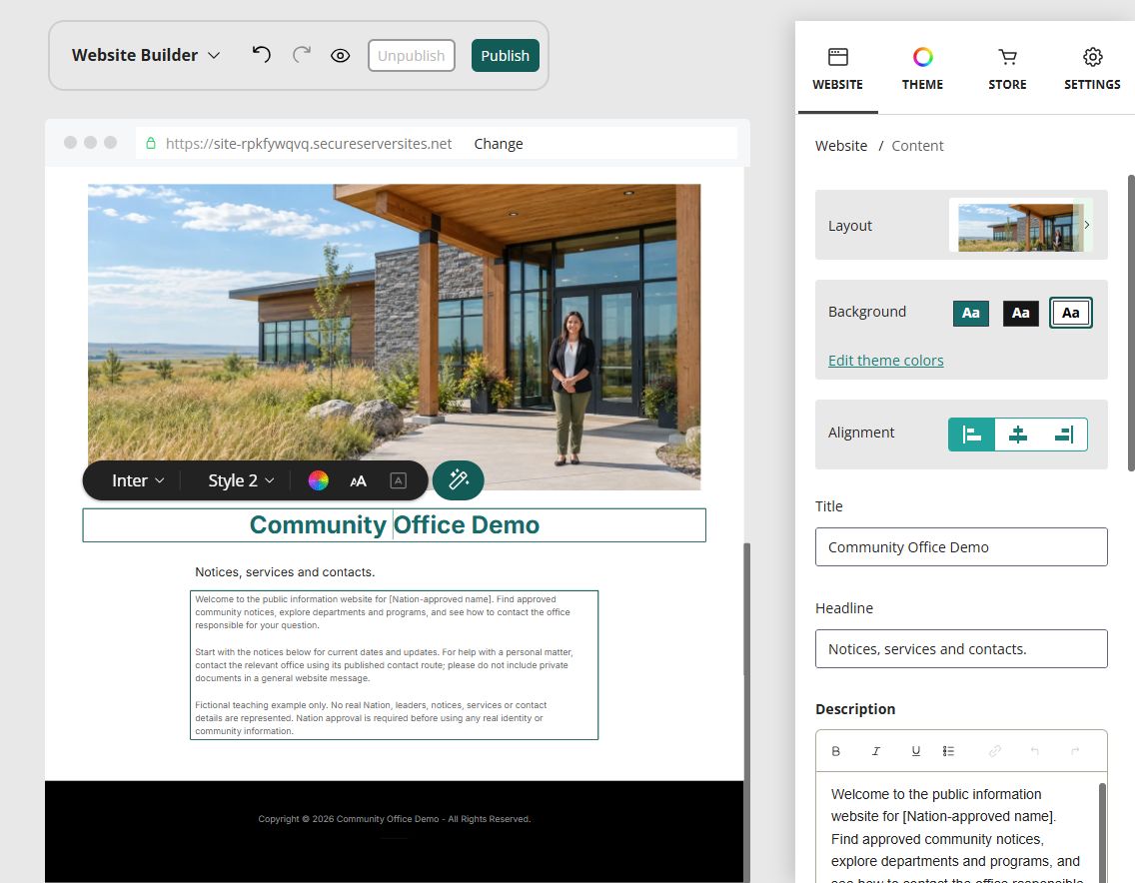The width and height of the screenshot is (1135, 883).
Task: Select left alignment option
Action: click(971, 435)
